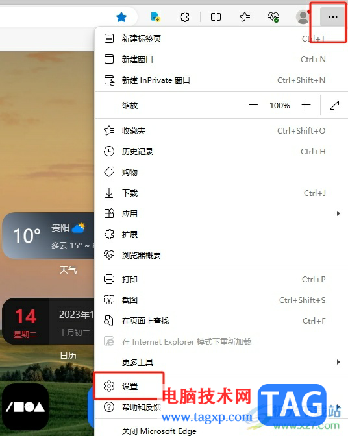The width and height of the screenshot is (348, 436).
Task: Open the 贵阳 weather widget
Action: tap(49, 236)
